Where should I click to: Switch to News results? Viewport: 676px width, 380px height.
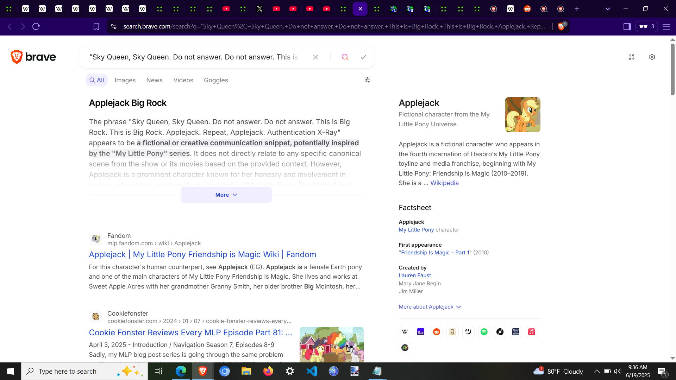point(154,80)
